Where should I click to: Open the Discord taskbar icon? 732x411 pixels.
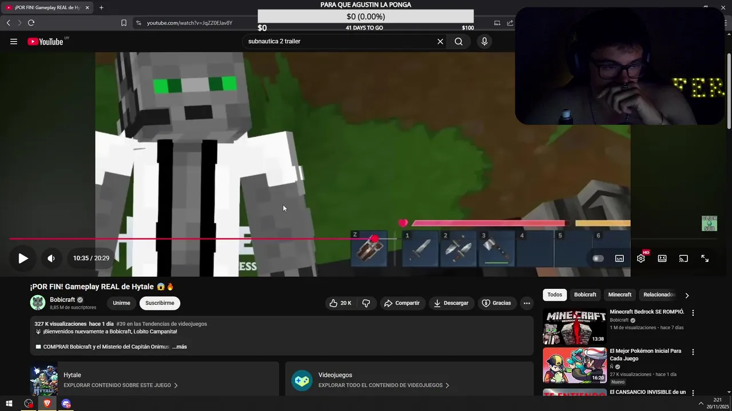point(66,404)
